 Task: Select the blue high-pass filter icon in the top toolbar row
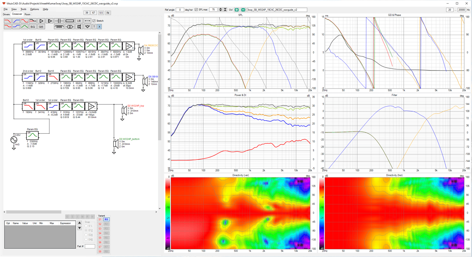click(x=16, y=21)
